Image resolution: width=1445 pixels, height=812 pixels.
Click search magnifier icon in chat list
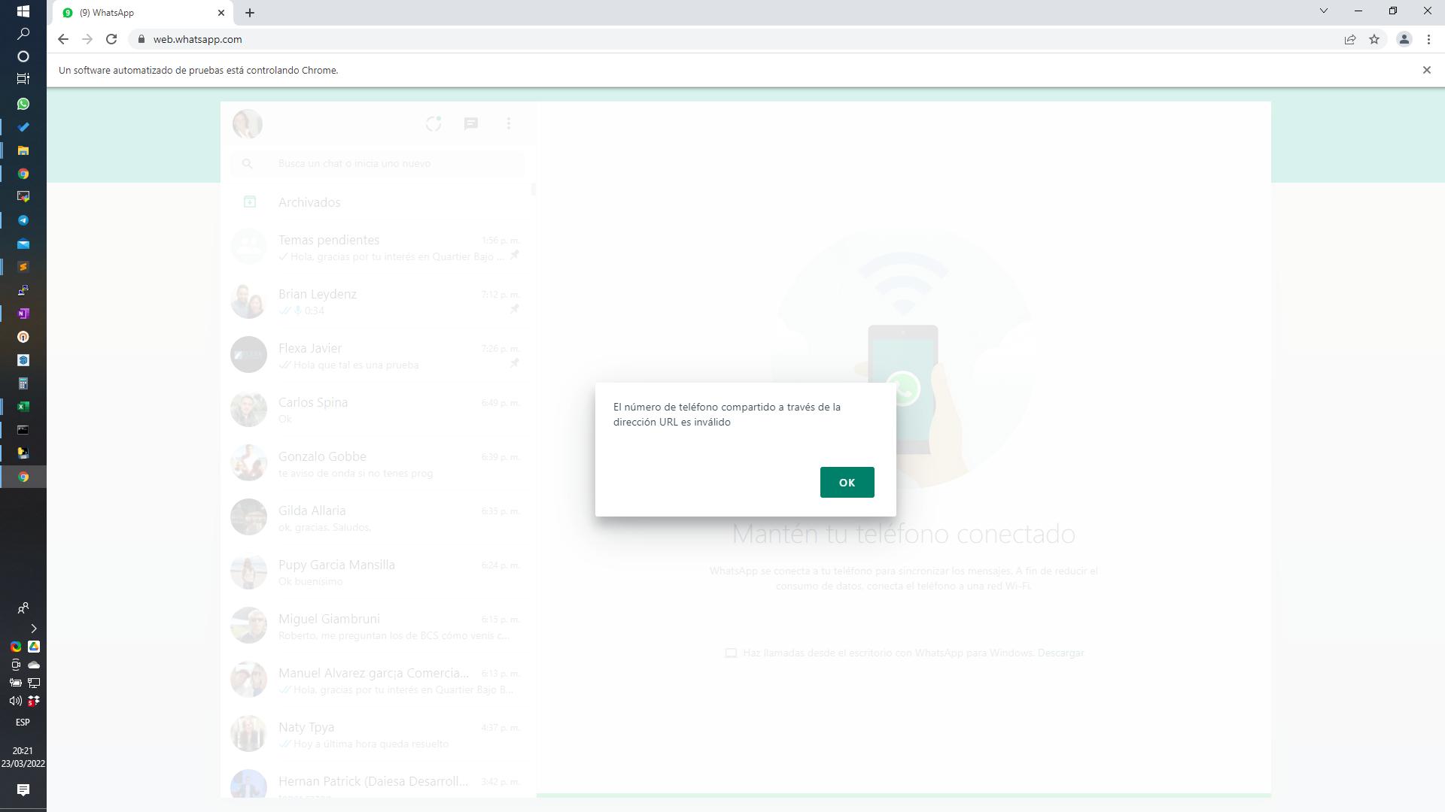click(x=248, y=163)
